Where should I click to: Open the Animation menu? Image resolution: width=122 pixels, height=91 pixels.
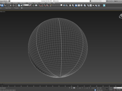coord(16,3)
